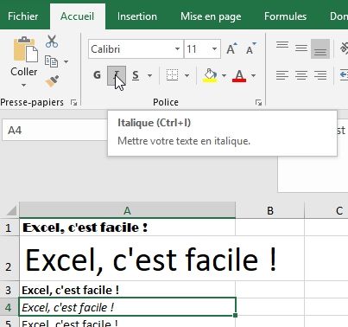Image resolution: width=348 pixels, height=327 pixels.
Task: Align text to middle of cell
Action: pyautogui.click(x=301, y=48)
